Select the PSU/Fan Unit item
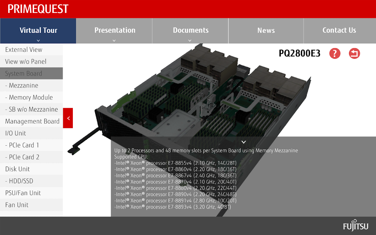The image size is (376, 235). click(31, 193)
